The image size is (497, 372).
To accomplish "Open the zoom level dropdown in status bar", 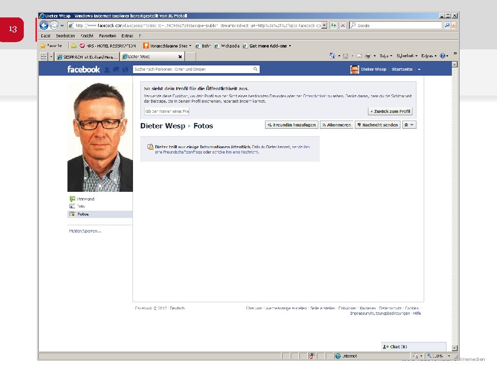I will [x=449, y=356].
